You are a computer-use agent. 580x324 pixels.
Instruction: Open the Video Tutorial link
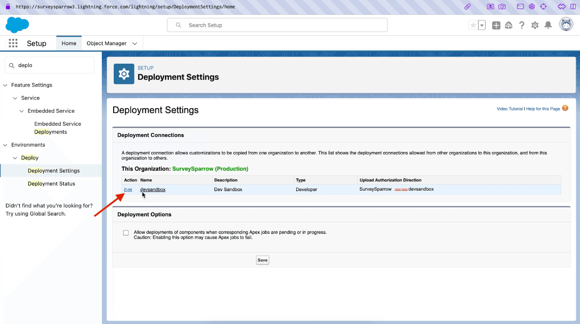point(509,109)
